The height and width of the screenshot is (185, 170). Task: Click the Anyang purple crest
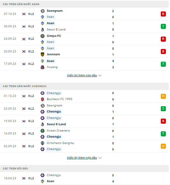[43, 67]
